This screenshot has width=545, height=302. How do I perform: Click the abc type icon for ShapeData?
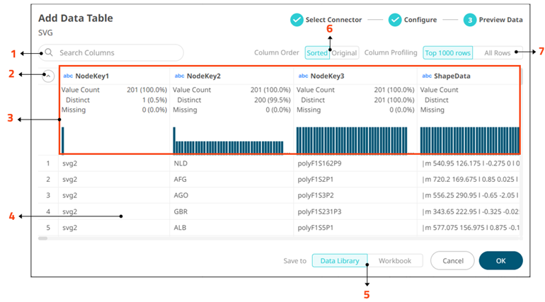427,76
